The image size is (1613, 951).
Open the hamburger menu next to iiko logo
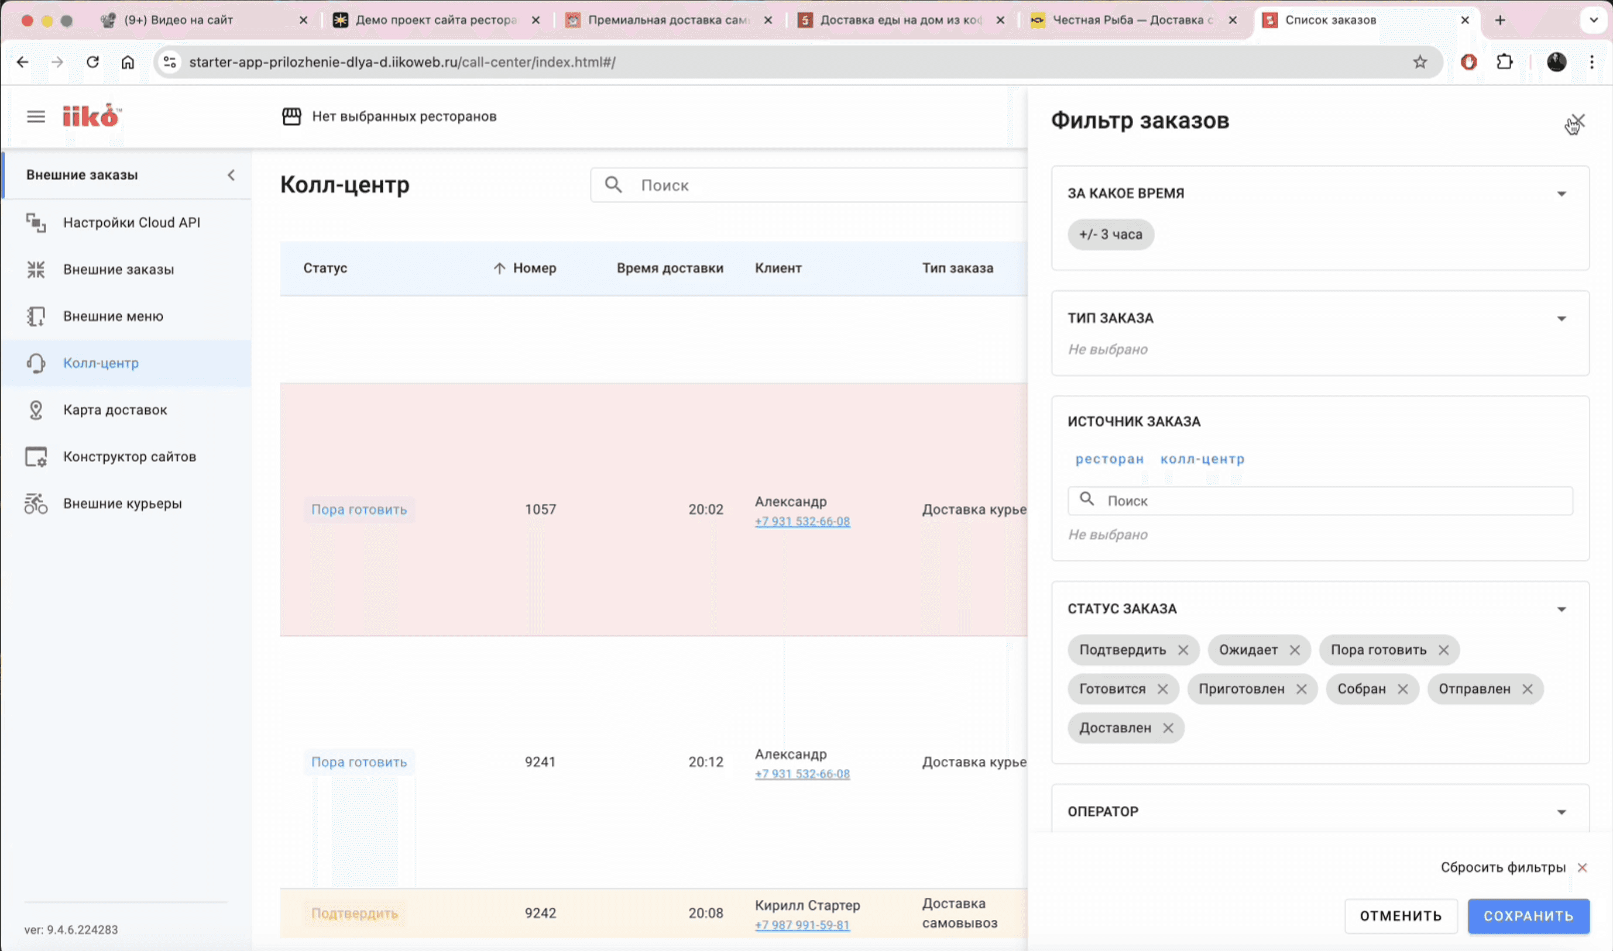pos(36,116)
